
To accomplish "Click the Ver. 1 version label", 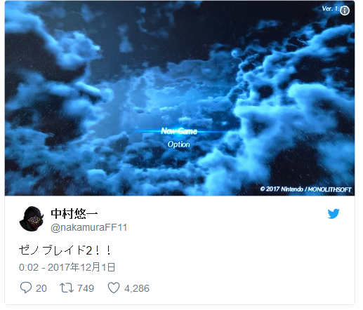I will 331,8.
